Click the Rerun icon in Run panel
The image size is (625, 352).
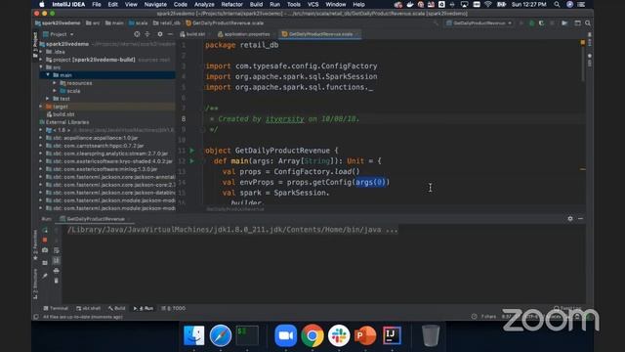click(x=45, y=230)
